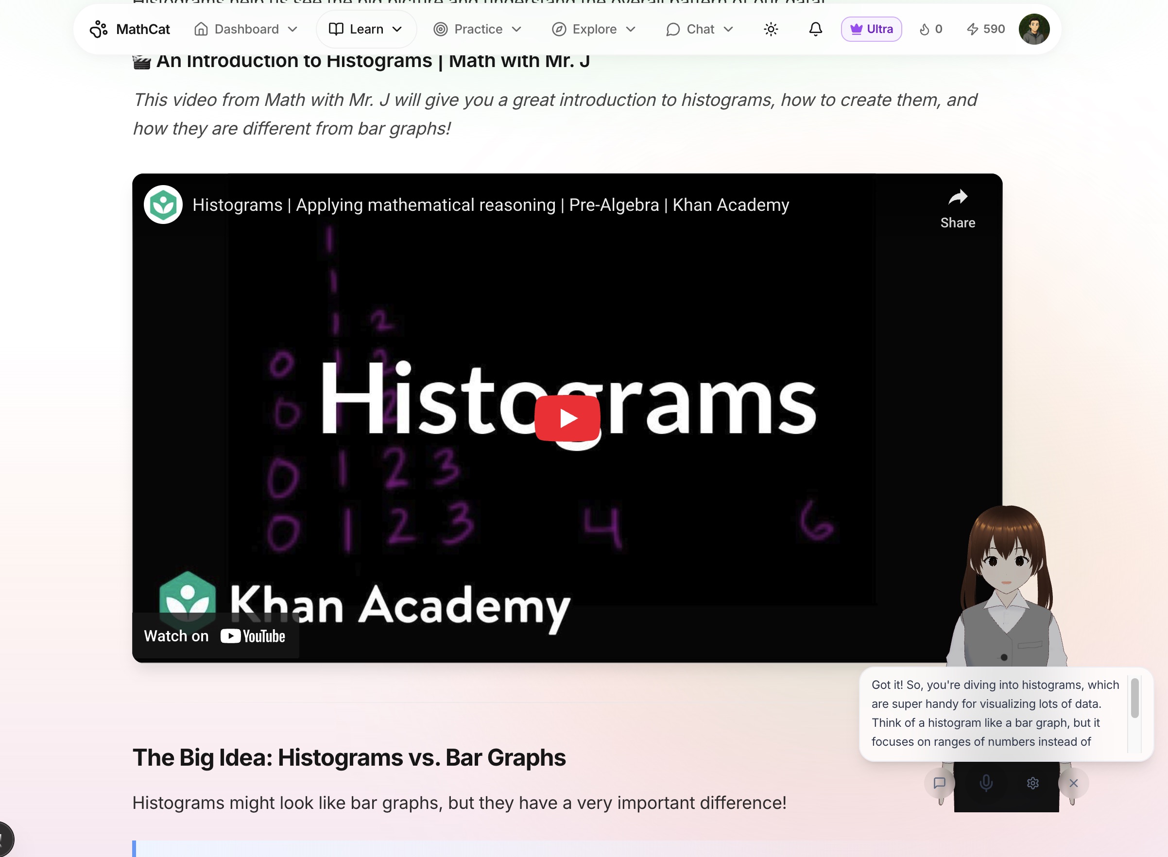Expand the Learn dropdown chevron
Viewport: 1168px width, 857px height.
[397, 29]
